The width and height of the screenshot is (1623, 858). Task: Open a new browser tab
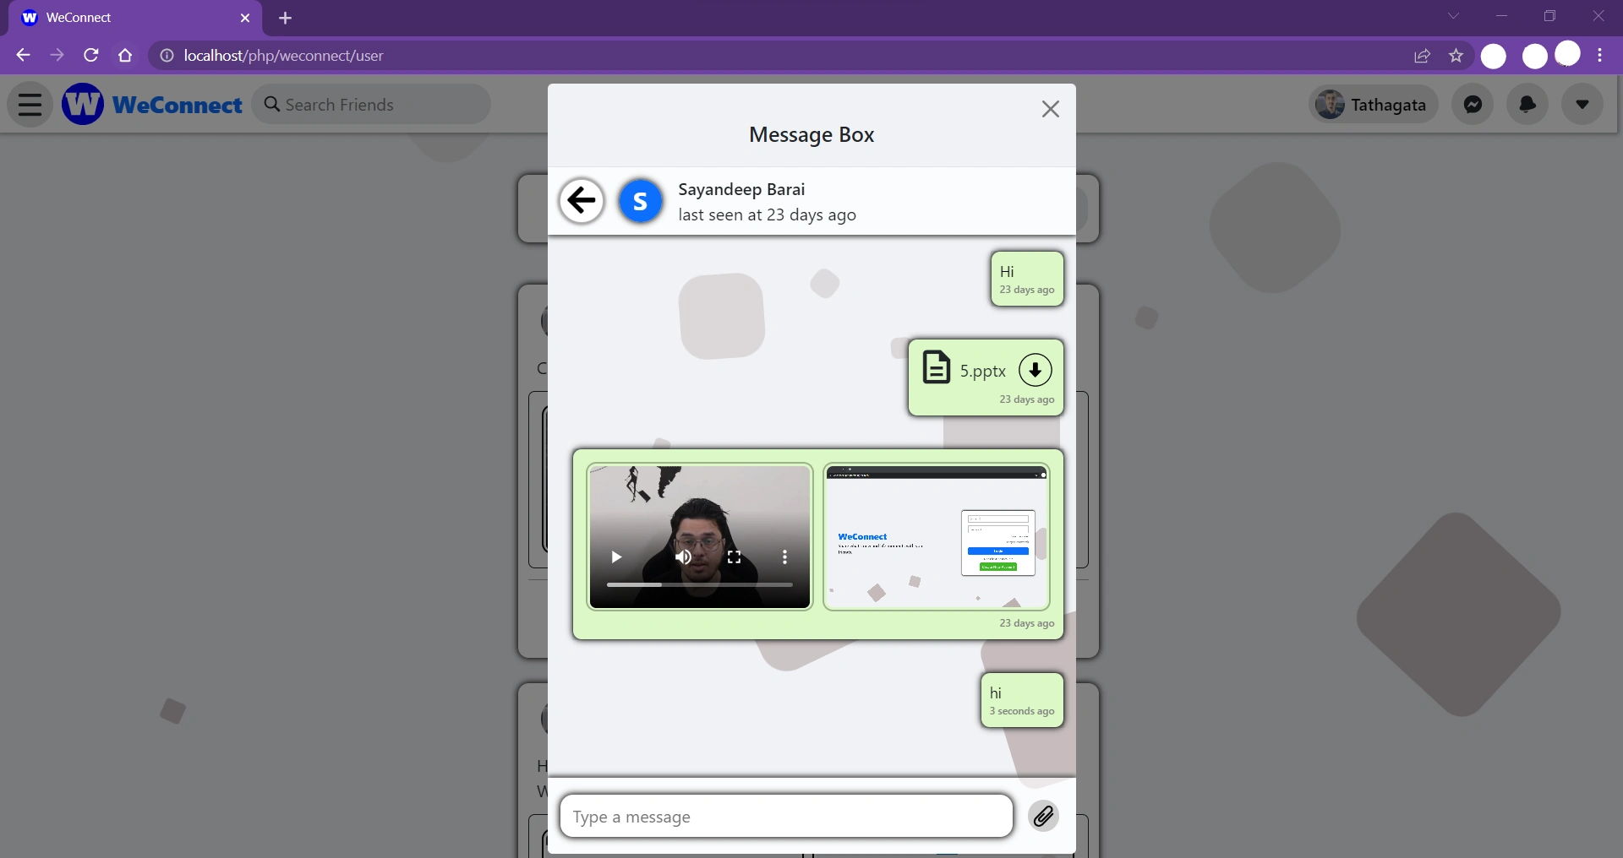click(x=285, y=18)
